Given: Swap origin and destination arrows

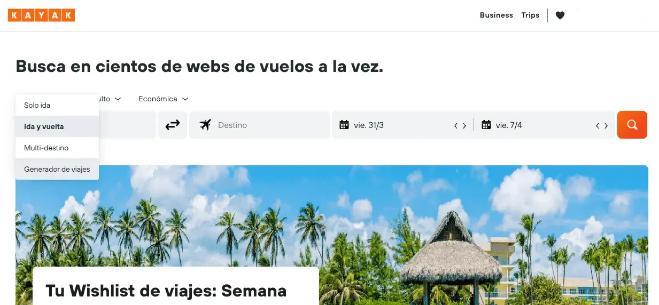Looking at the screenshot, I should pos(173,125).
